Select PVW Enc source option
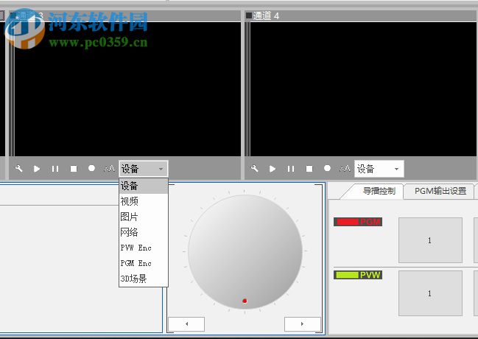The width and height of the screenshot is (478, 339). coord(144,248)
